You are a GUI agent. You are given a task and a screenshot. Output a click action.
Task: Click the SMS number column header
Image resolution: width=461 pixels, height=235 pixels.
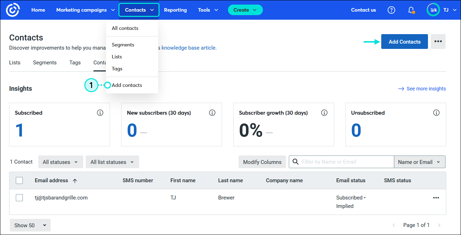coord(138,180)
